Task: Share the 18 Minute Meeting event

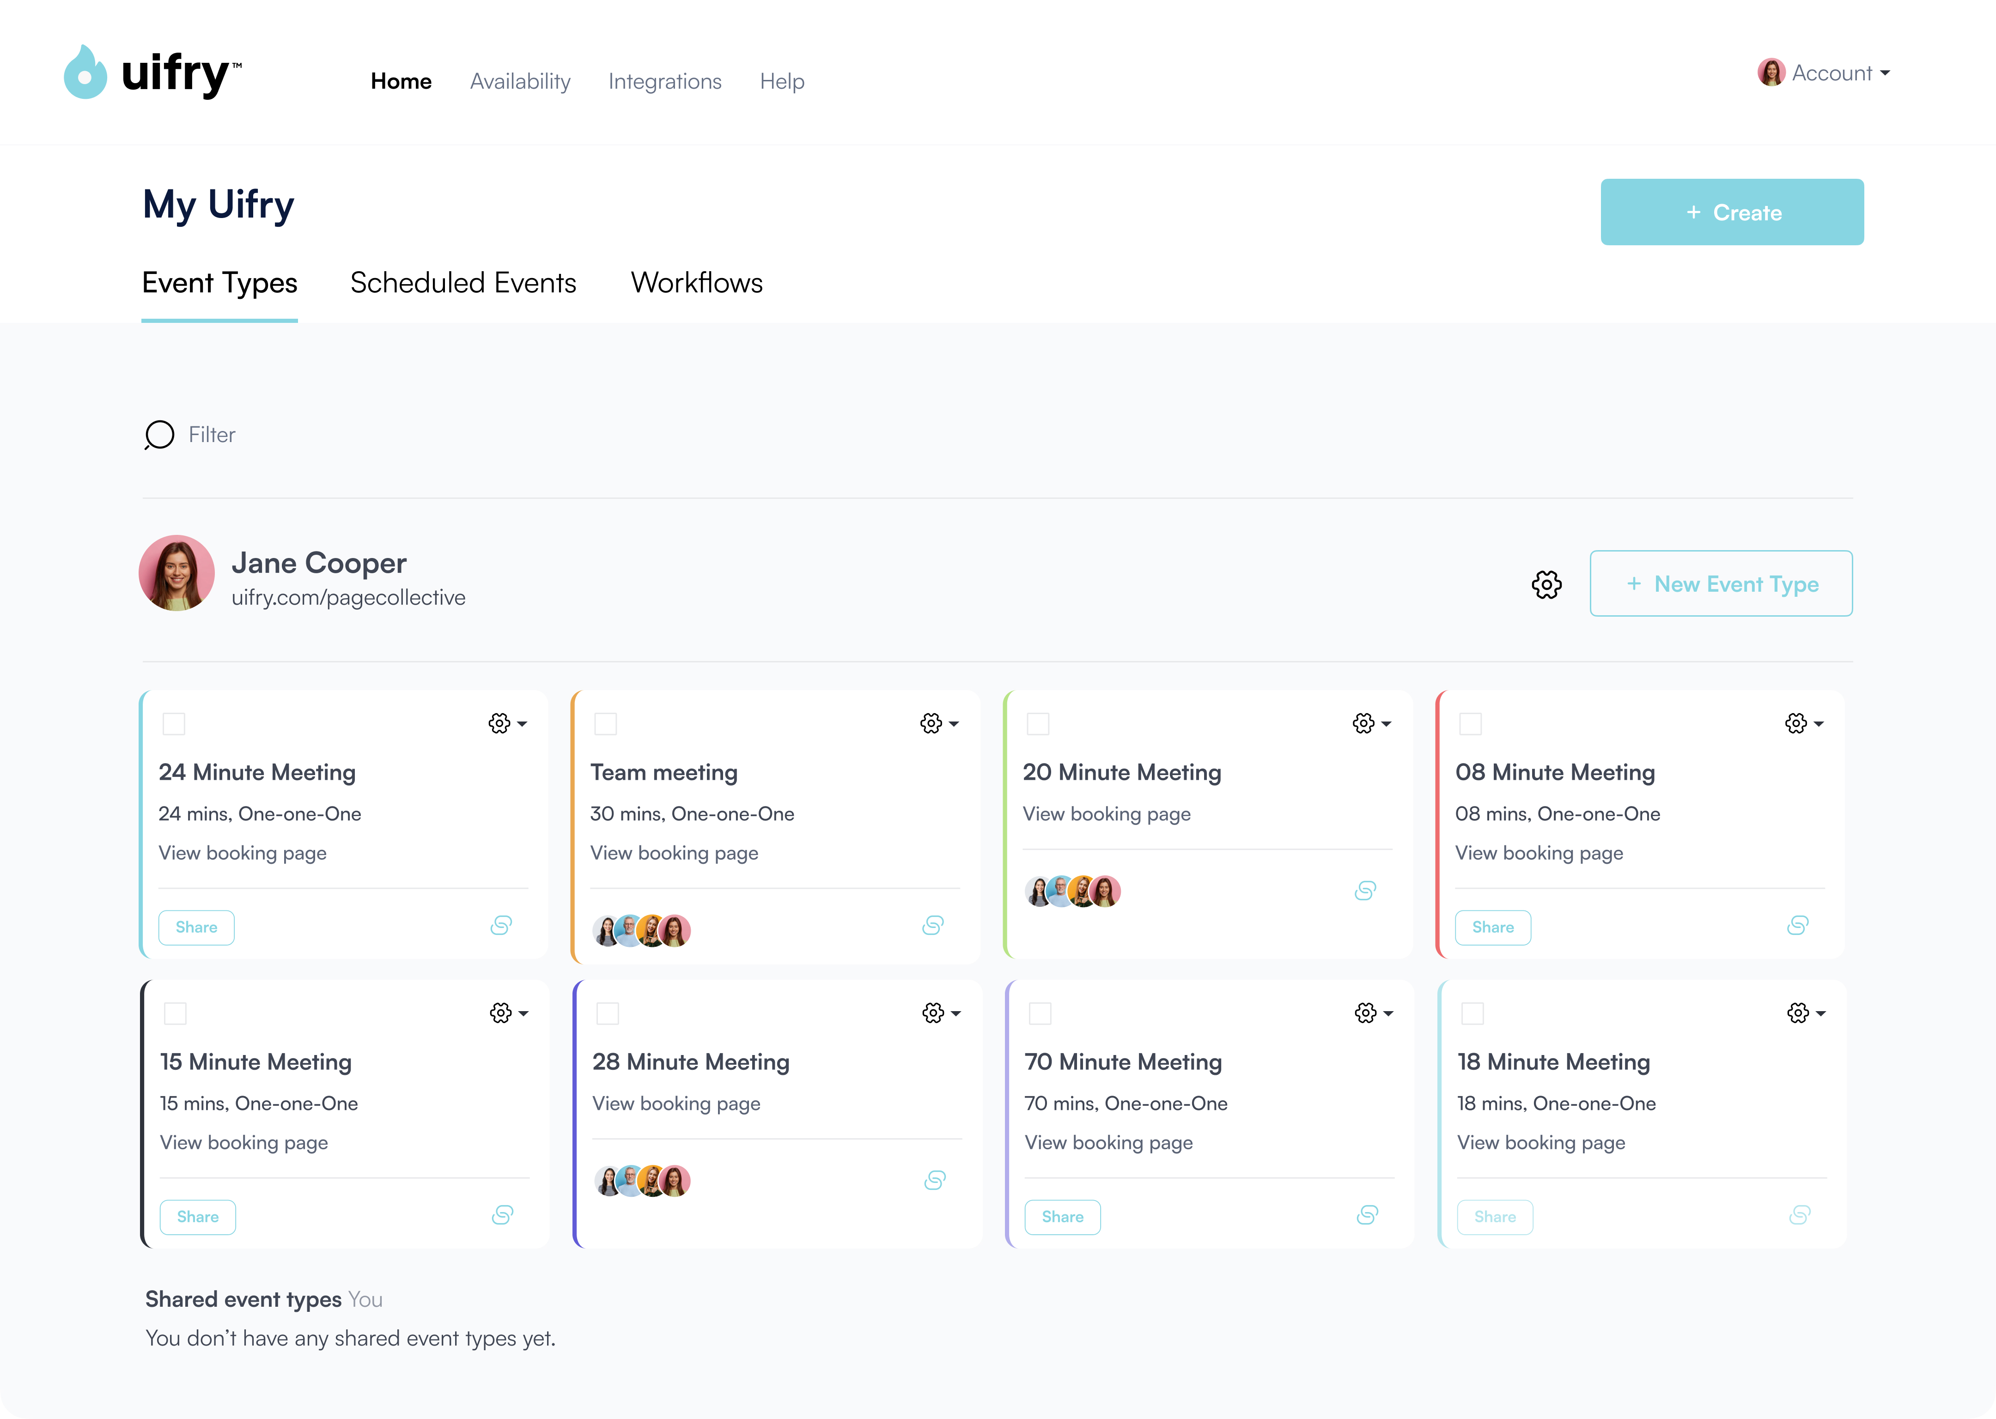Action: click(1495, 1217)
